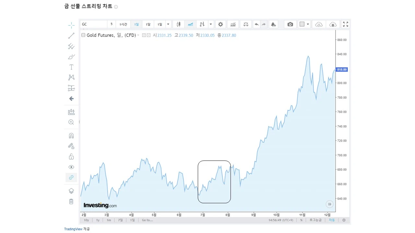Open the interval dropdown arrow
415x233 pixels.
click(168, 24)
